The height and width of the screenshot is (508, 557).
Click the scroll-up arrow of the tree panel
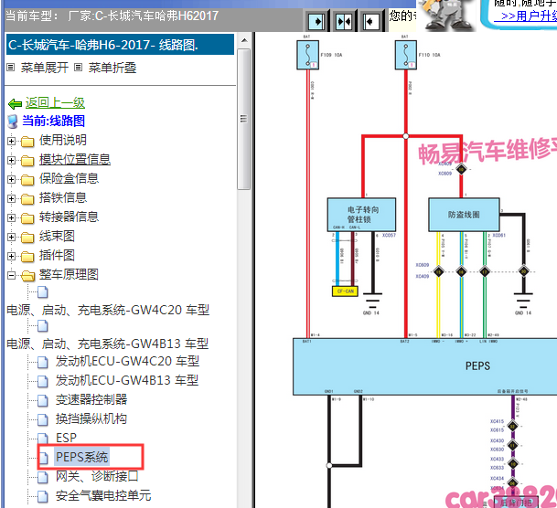click(244, 40)
